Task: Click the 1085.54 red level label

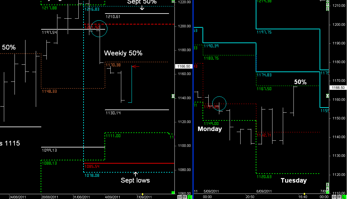Action: coord(92,166)
